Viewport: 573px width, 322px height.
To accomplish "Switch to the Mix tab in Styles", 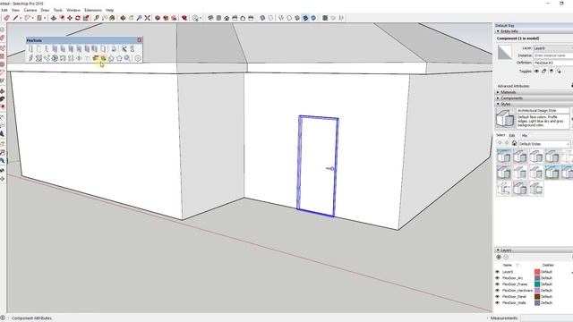I will [x=525, y=135].
